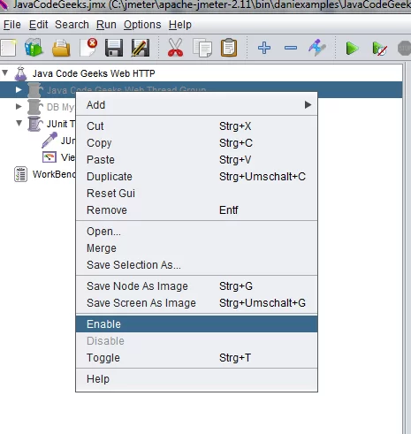
Task: Click the blue plus Expand All icon
Action: point(264,48)
